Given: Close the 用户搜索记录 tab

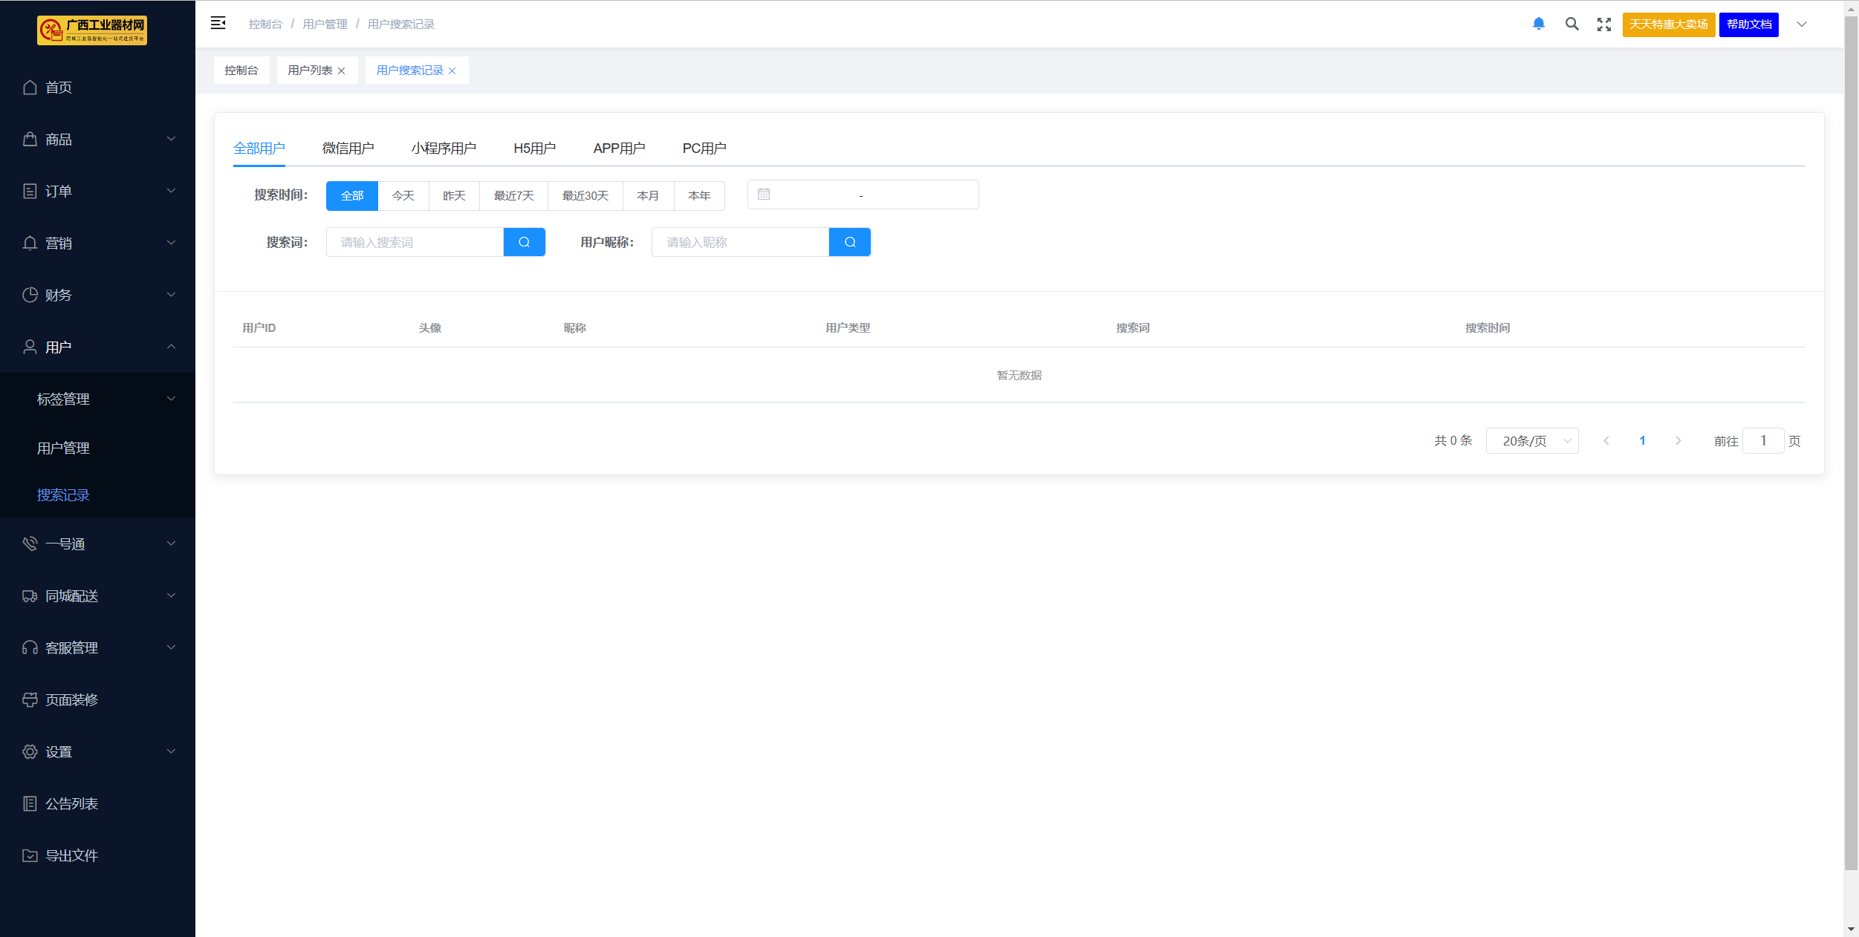Looking at the screenshot, I should pos(452,71).
